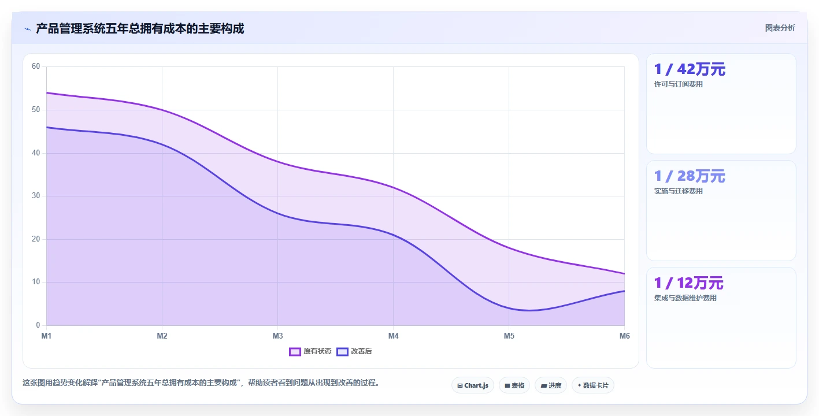Click the 60 y-axis value
This screenshot has width=819, height=416.
(36, 66)
